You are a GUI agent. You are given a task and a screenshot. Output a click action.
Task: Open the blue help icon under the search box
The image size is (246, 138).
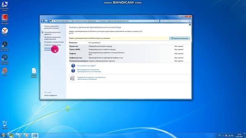pos(190,25)
